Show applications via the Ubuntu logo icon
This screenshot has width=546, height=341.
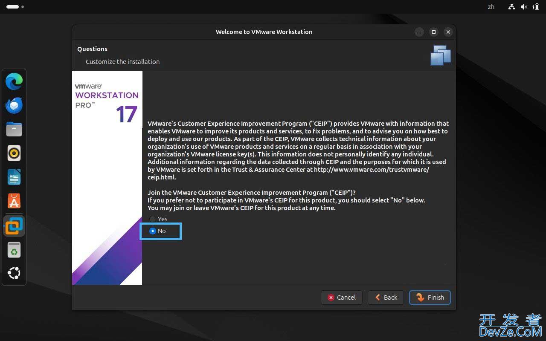14,273
